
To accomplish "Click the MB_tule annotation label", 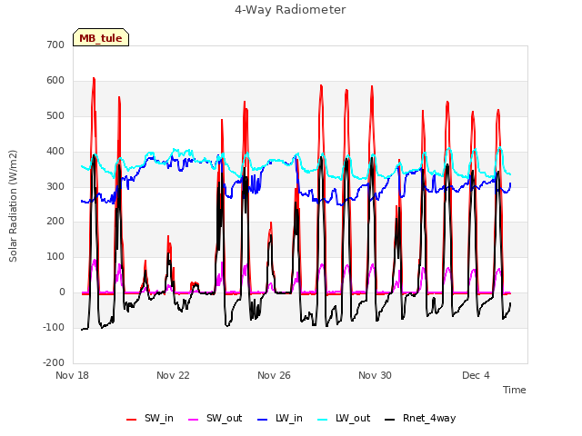I will 101,37.
